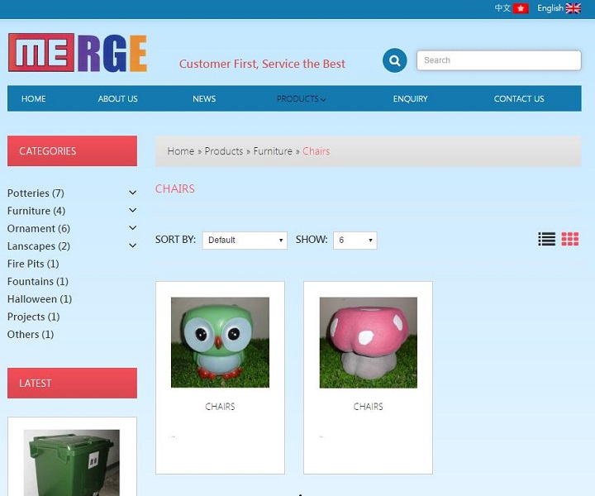Switch to grid view icon
Screen dimensions: 595x496
570,239
